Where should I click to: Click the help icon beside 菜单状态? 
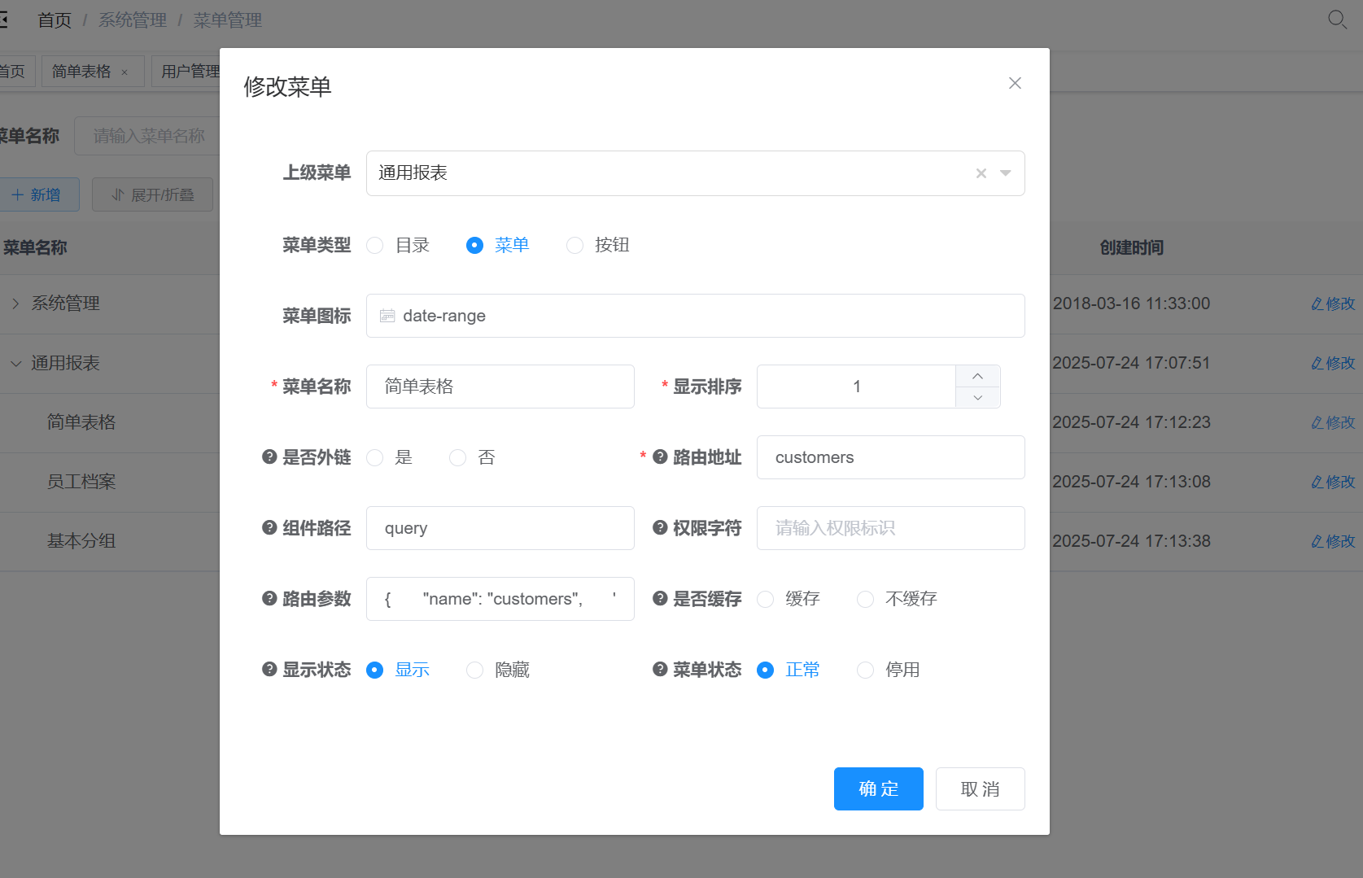(x=660, y=669)
